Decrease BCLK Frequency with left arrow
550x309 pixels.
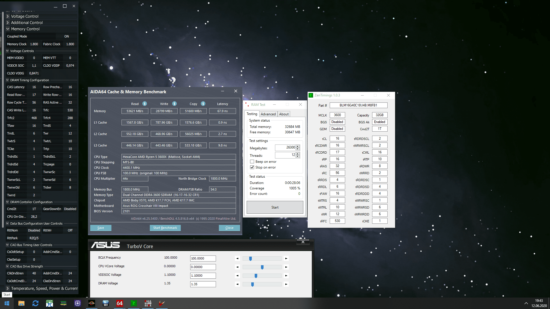pyautogui.click(x=237, y=258)
